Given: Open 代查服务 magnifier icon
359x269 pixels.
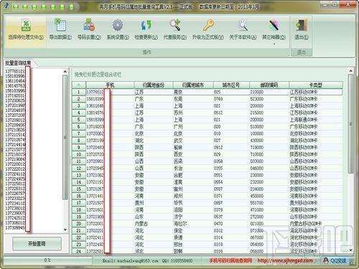Looking at the screenshot, I should point(175,25).
